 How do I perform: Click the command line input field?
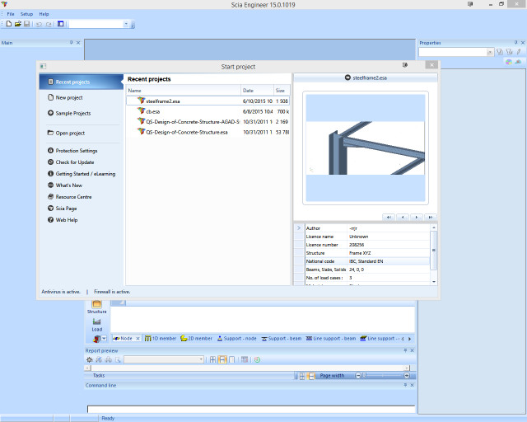pos(251,409)
